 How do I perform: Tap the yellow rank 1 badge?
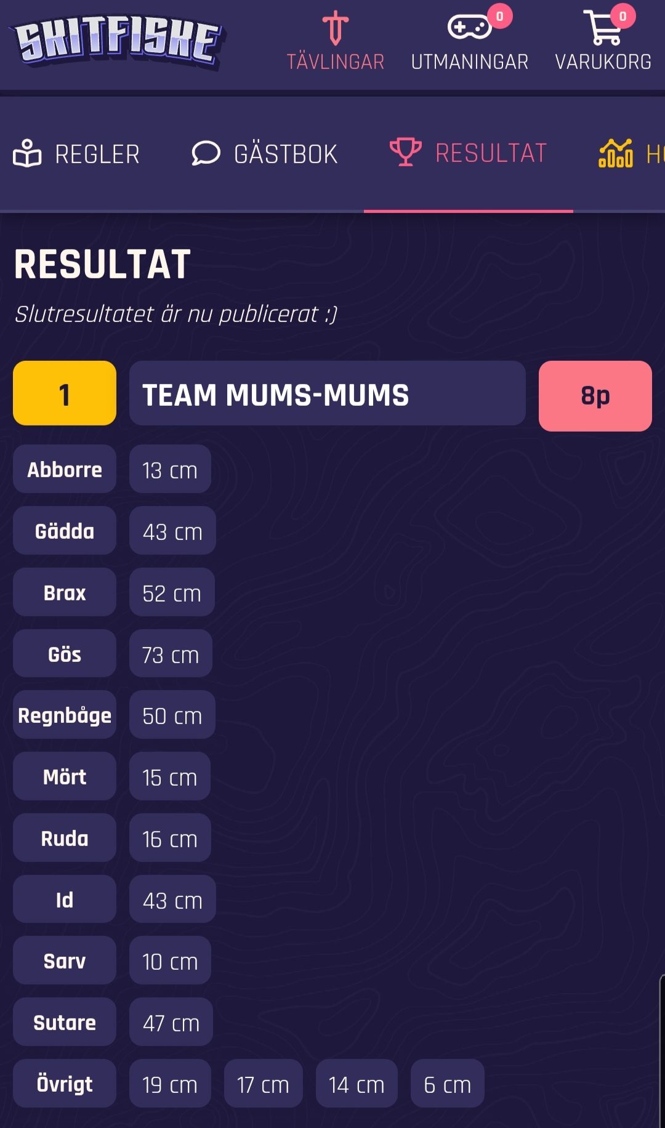point(65,393)
